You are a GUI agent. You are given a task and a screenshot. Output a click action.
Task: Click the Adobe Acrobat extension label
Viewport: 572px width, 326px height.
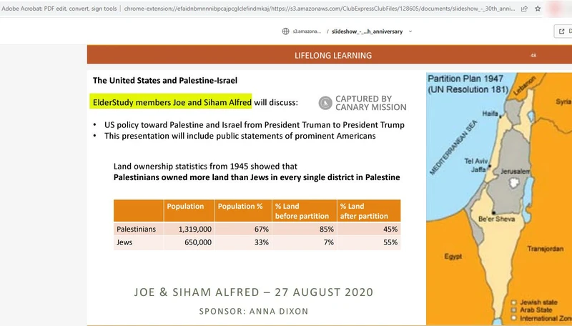click(x=59, y=9)
